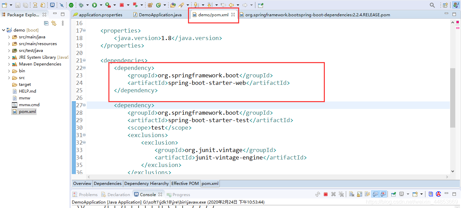The height and width of the screenshot is (208, 461).
Task: Fold the dependency block at line 22
Action: click(x=84, y=68)
